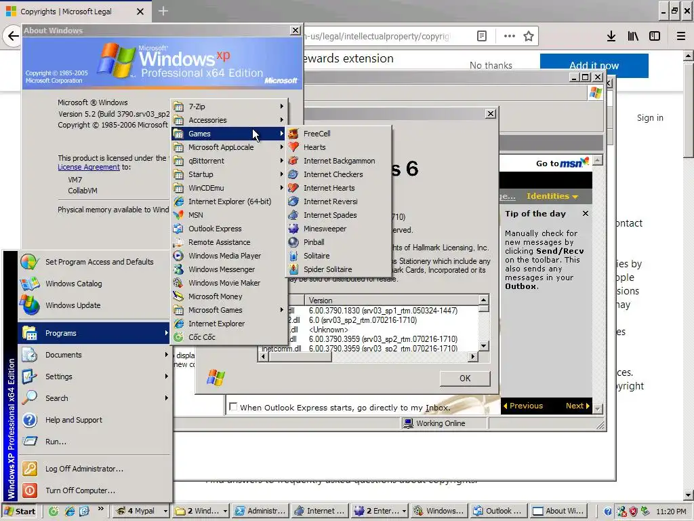Screen dimensions: 694x521
Task: Open Internet Hearts game
Action: (339, 188)
